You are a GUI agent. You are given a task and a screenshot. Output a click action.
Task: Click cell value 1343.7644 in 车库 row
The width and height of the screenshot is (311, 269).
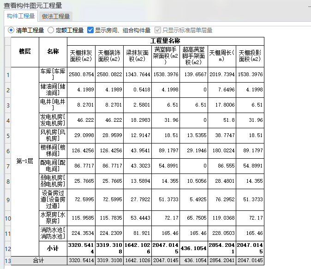[x=138, y=75]
